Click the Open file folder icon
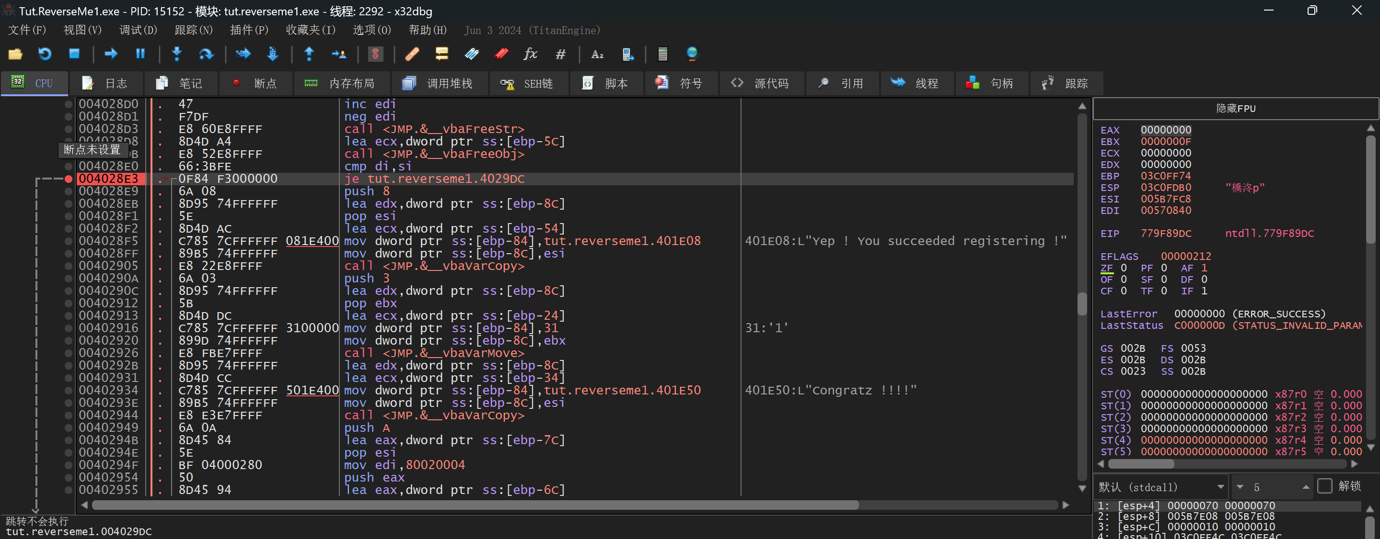Viewport: 1380px width, 539px height. (x=15, y=54)
